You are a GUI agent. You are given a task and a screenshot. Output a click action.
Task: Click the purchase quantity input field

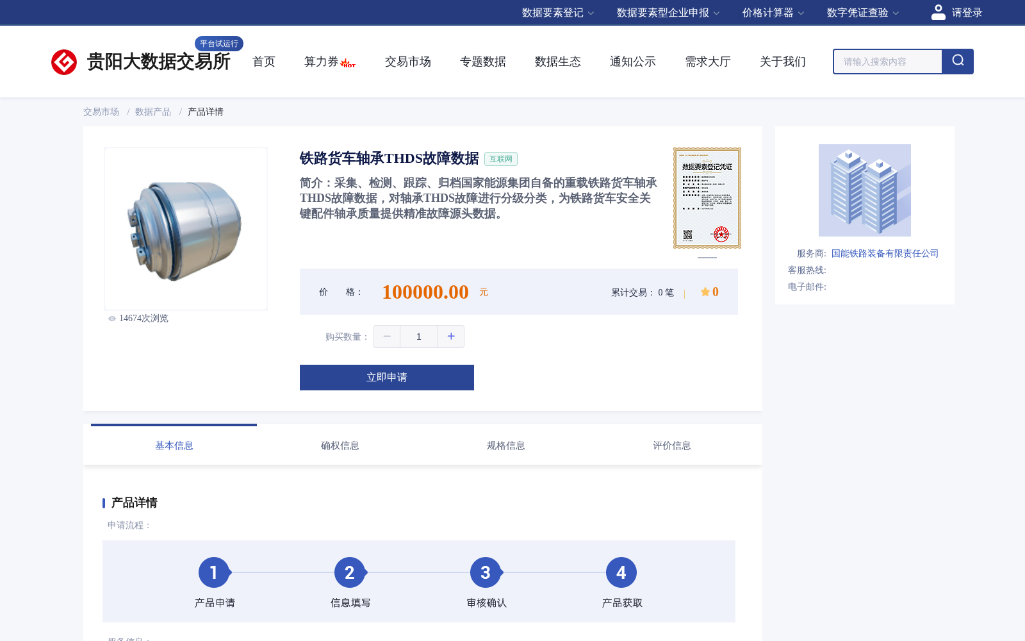pyautogui.click(x=419, y=337)
